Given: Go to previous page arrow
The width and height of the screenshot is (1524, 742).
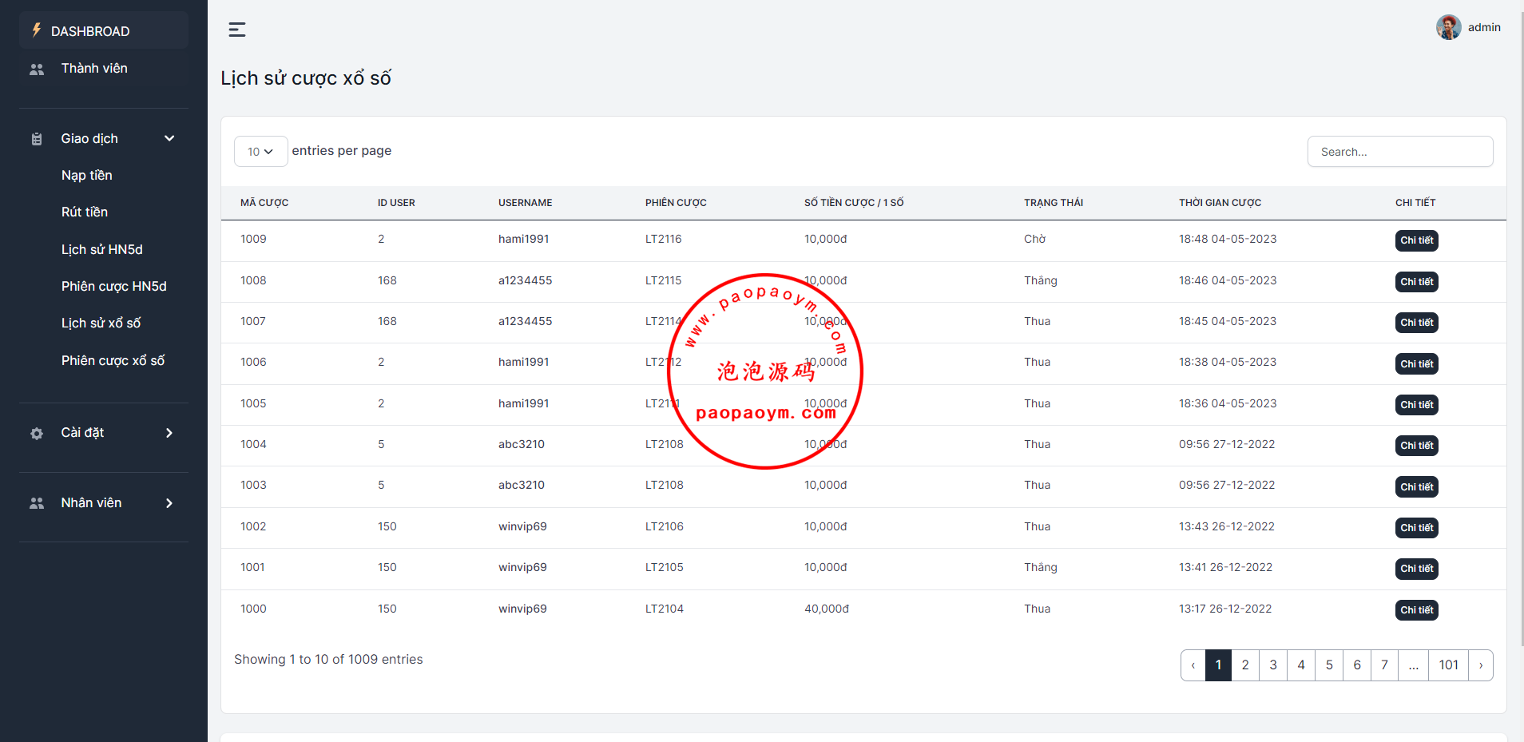Looking at the screenshot, I should pyautogui.click(x=1193, y=665).
